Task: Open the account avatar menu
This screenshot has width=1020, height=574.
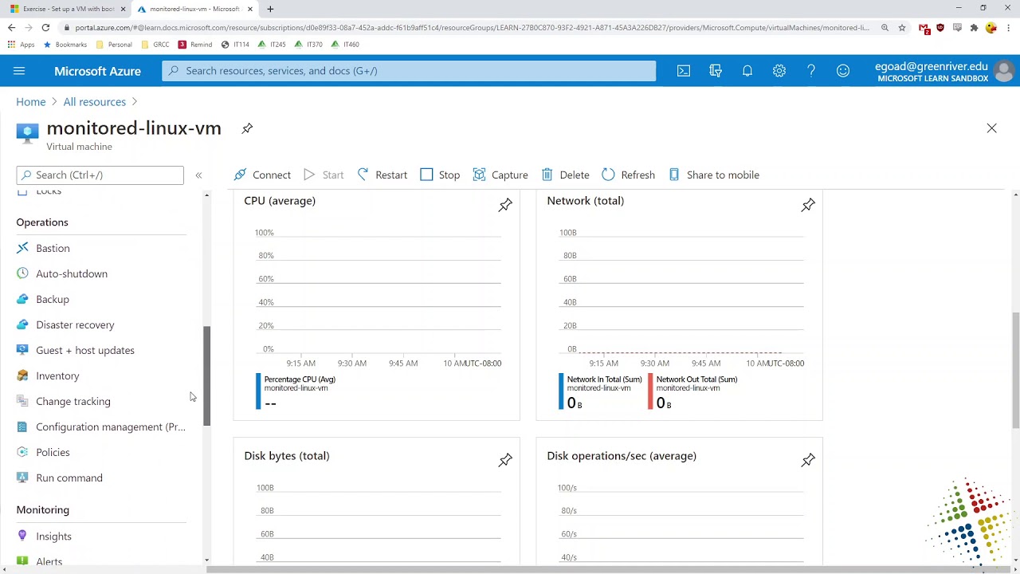Action: (1004, 71)
